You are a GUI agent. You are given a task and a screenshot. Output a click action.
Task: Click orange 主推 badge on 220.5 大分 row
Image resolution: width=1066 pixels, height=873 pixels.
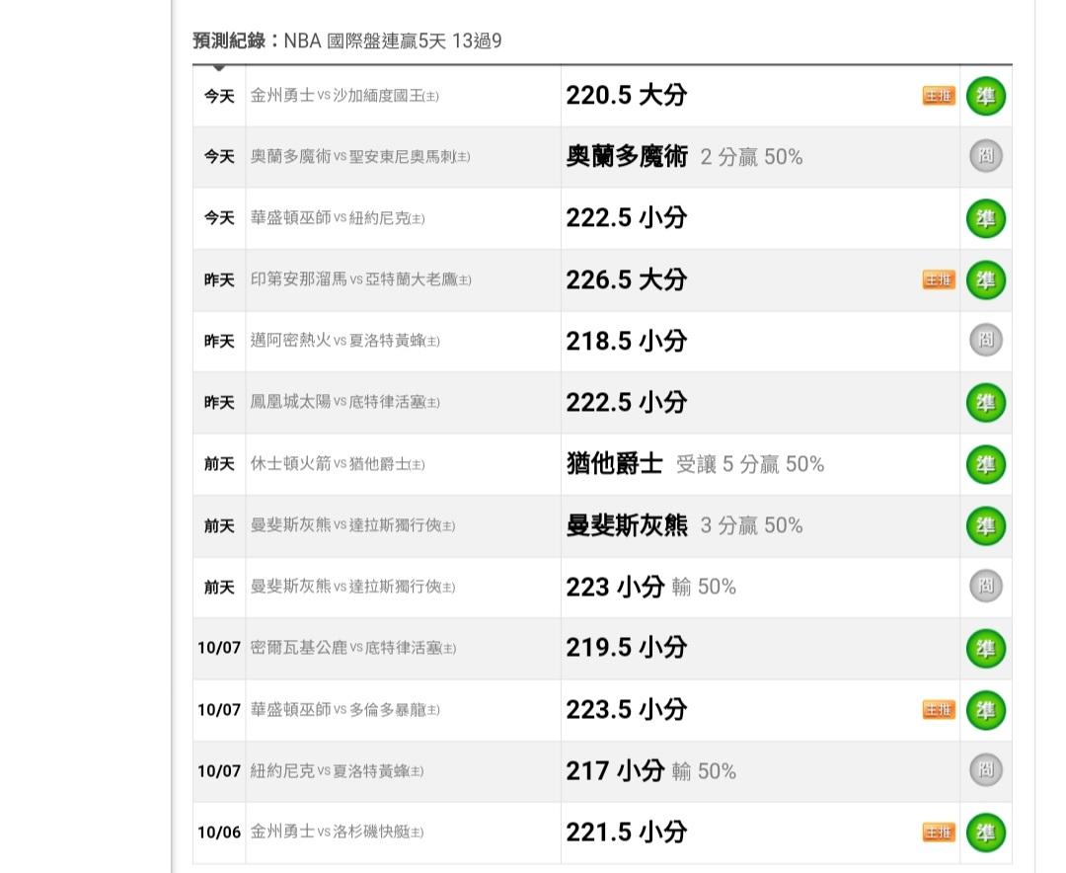(x=939, y=96)
